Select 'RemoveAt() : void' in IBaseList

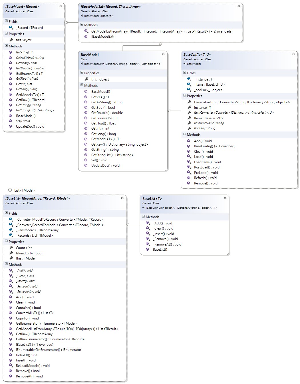tap(29, 376)
